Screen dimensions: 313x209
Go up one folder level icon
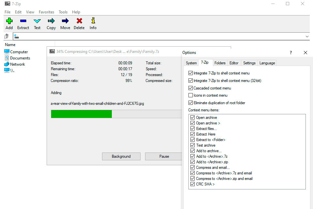click(x=7, y=36)
